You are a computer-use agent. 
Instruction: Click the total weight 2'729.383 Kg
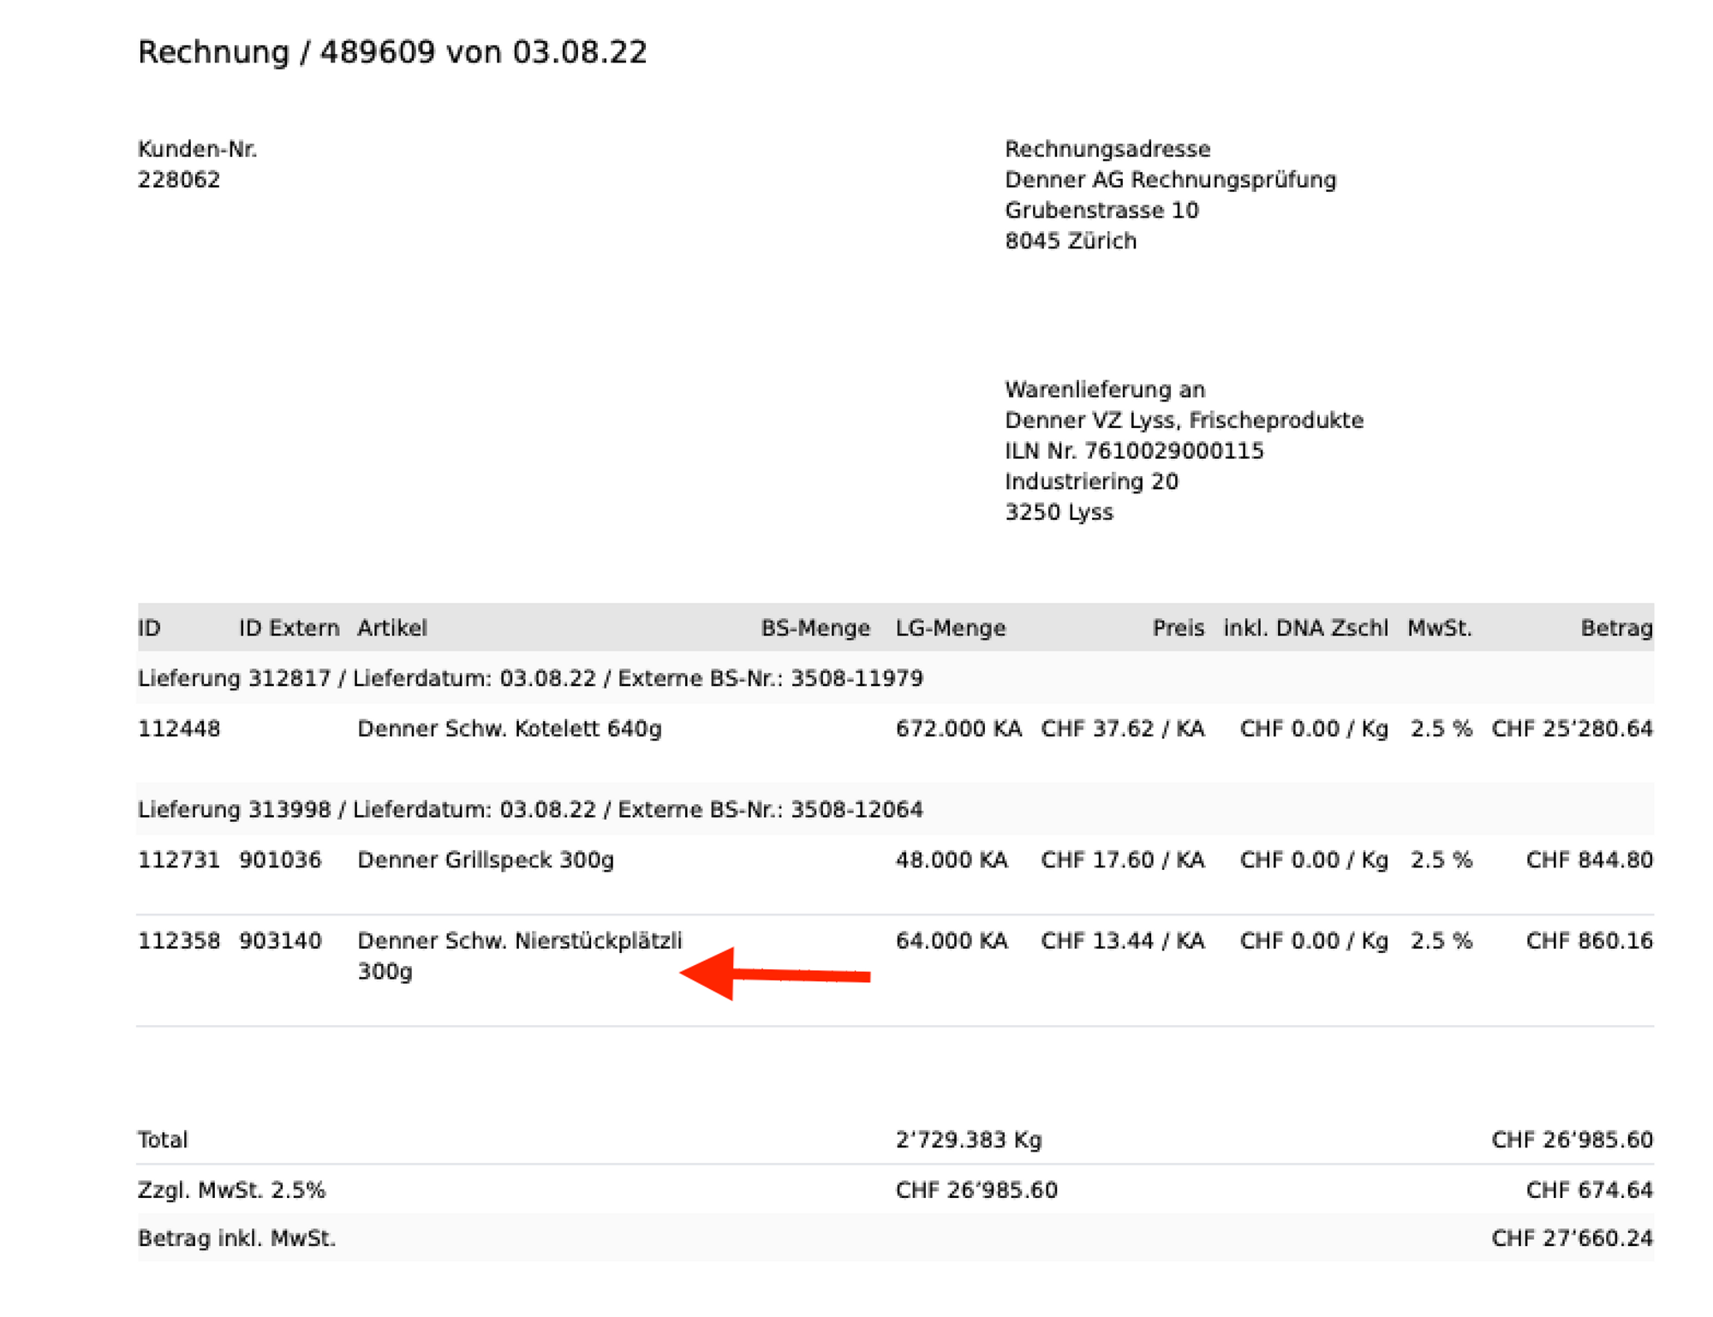(x=968, y=1141)
